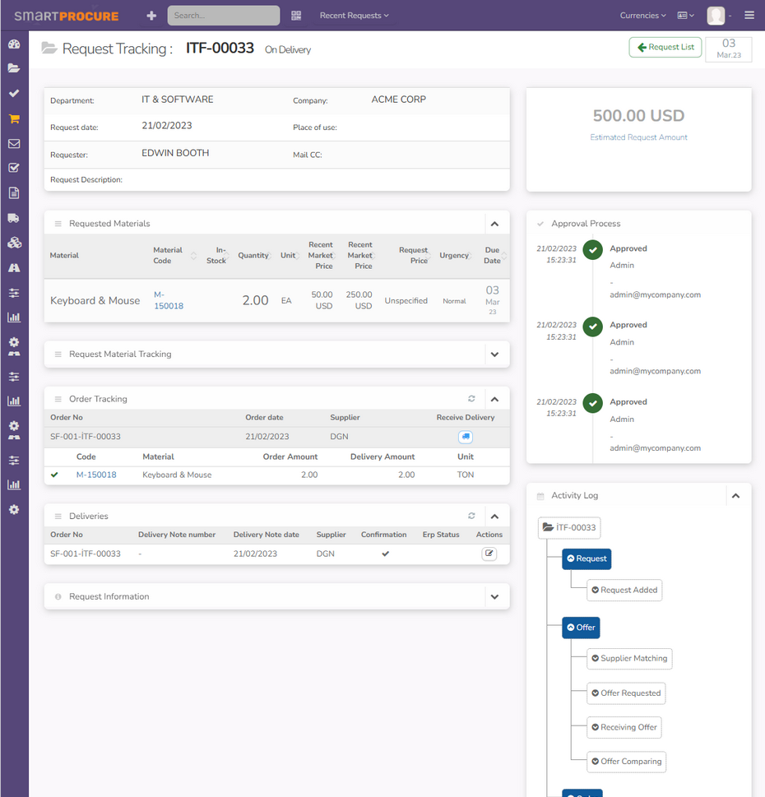Click the user avatar in header

click(716, 16)
